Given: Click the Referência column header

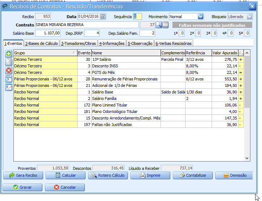Looking at the screenshot, I should pyautogui.click(x=199, y=53).
